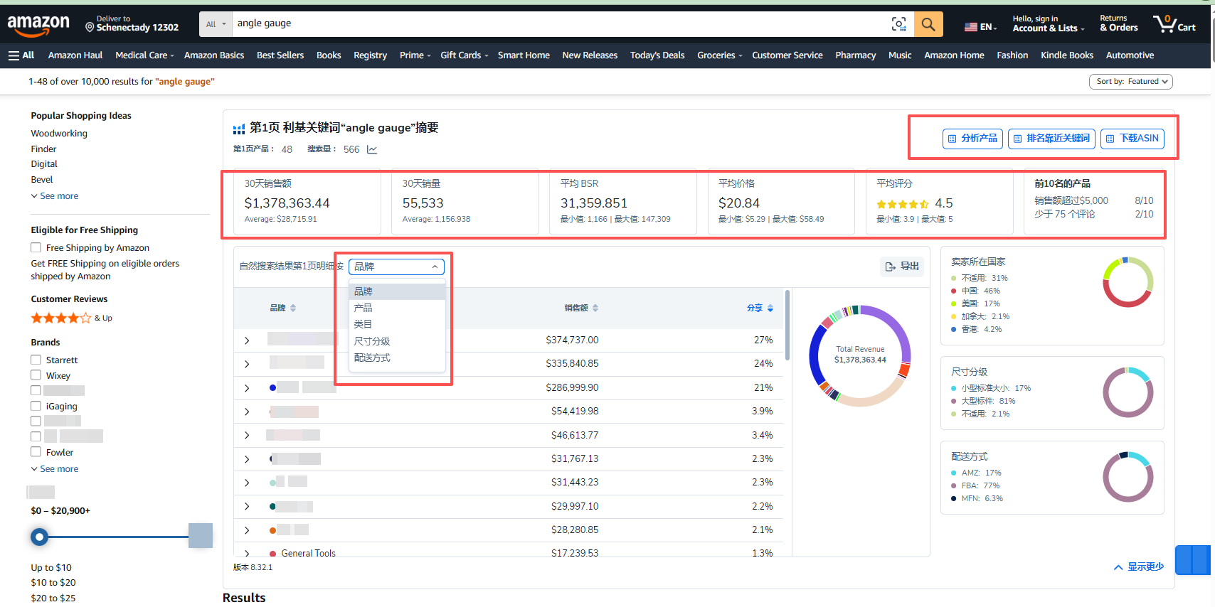The height and width of the screenshot is (607, 1215).
Task: Click the search volume trend chart icon
Action: point(372,149)
